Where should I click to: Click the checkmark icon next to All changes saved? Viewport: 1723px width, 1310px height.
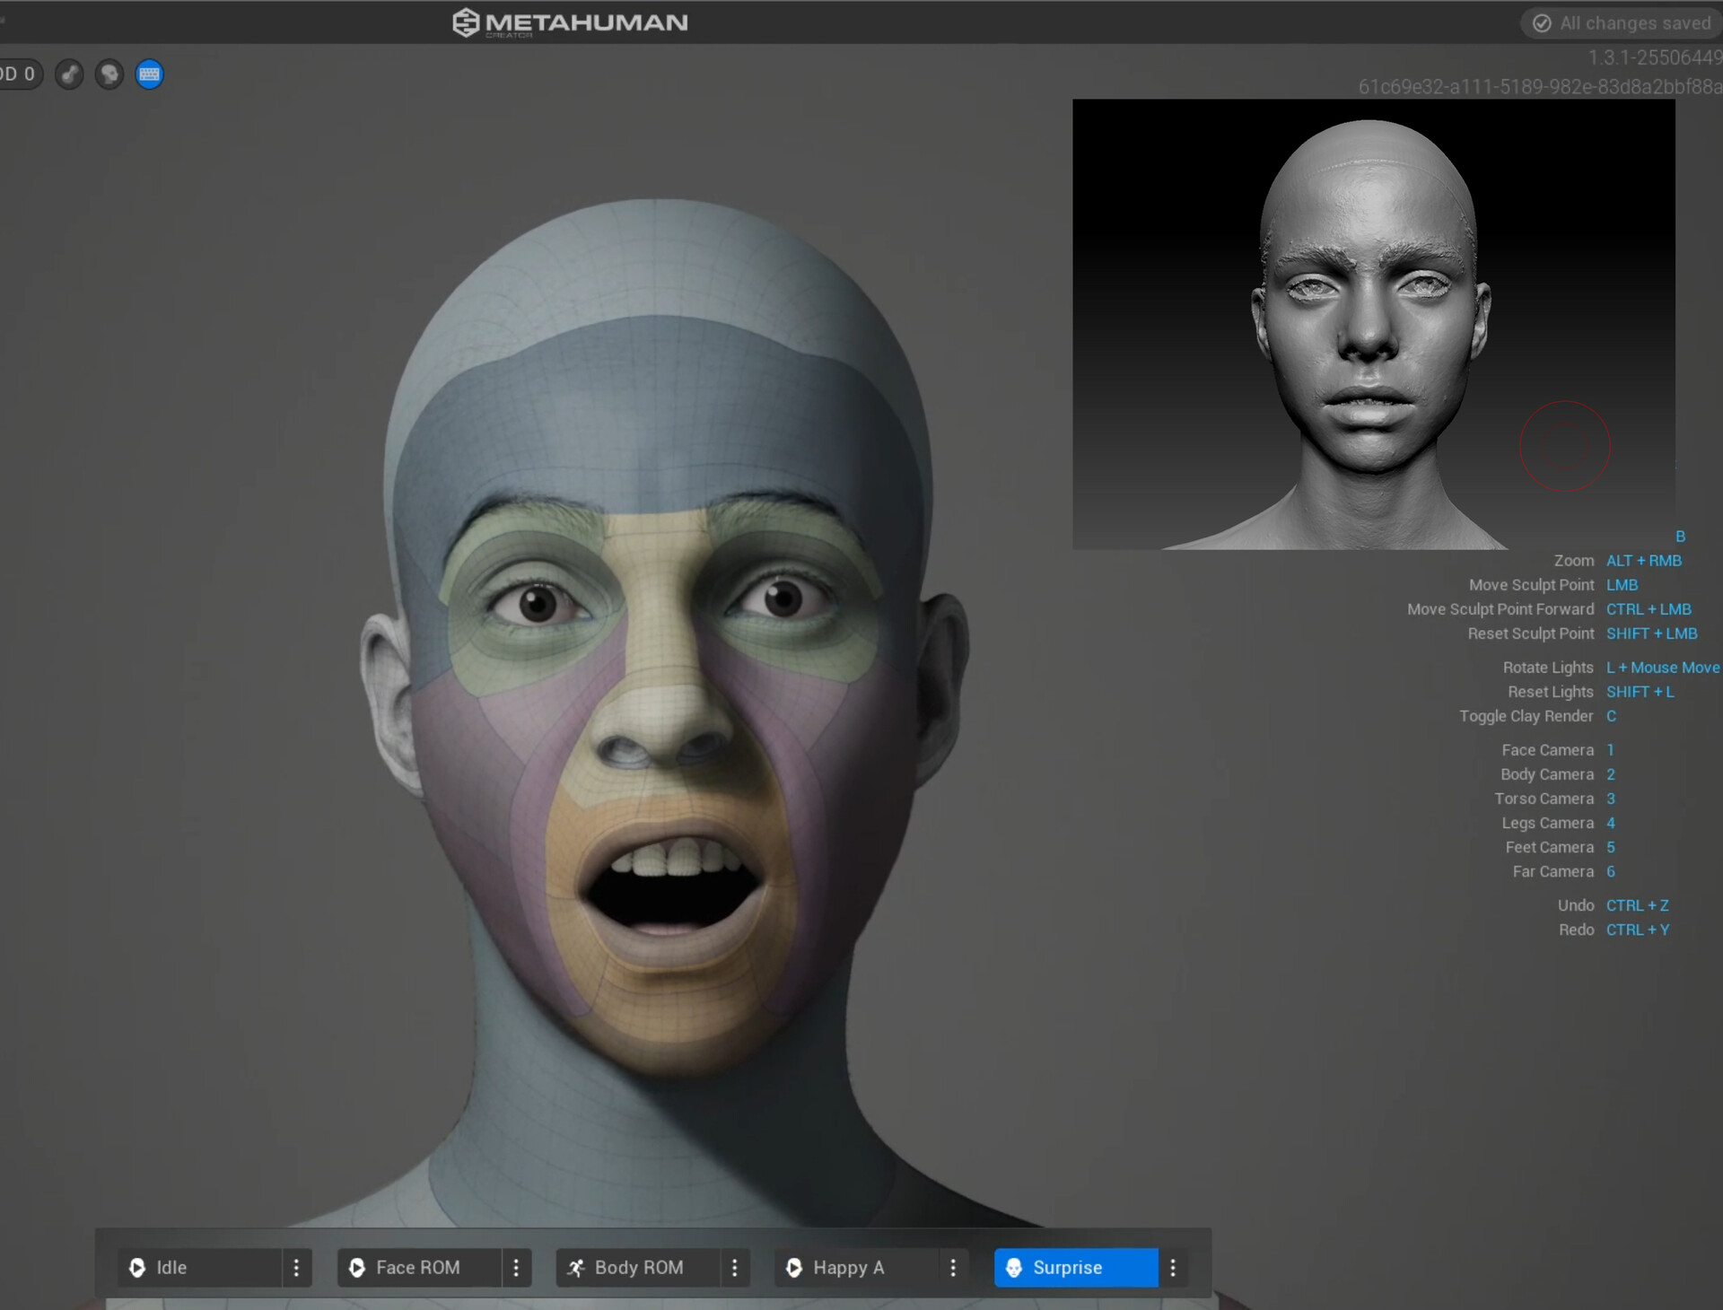point(1541,22)
